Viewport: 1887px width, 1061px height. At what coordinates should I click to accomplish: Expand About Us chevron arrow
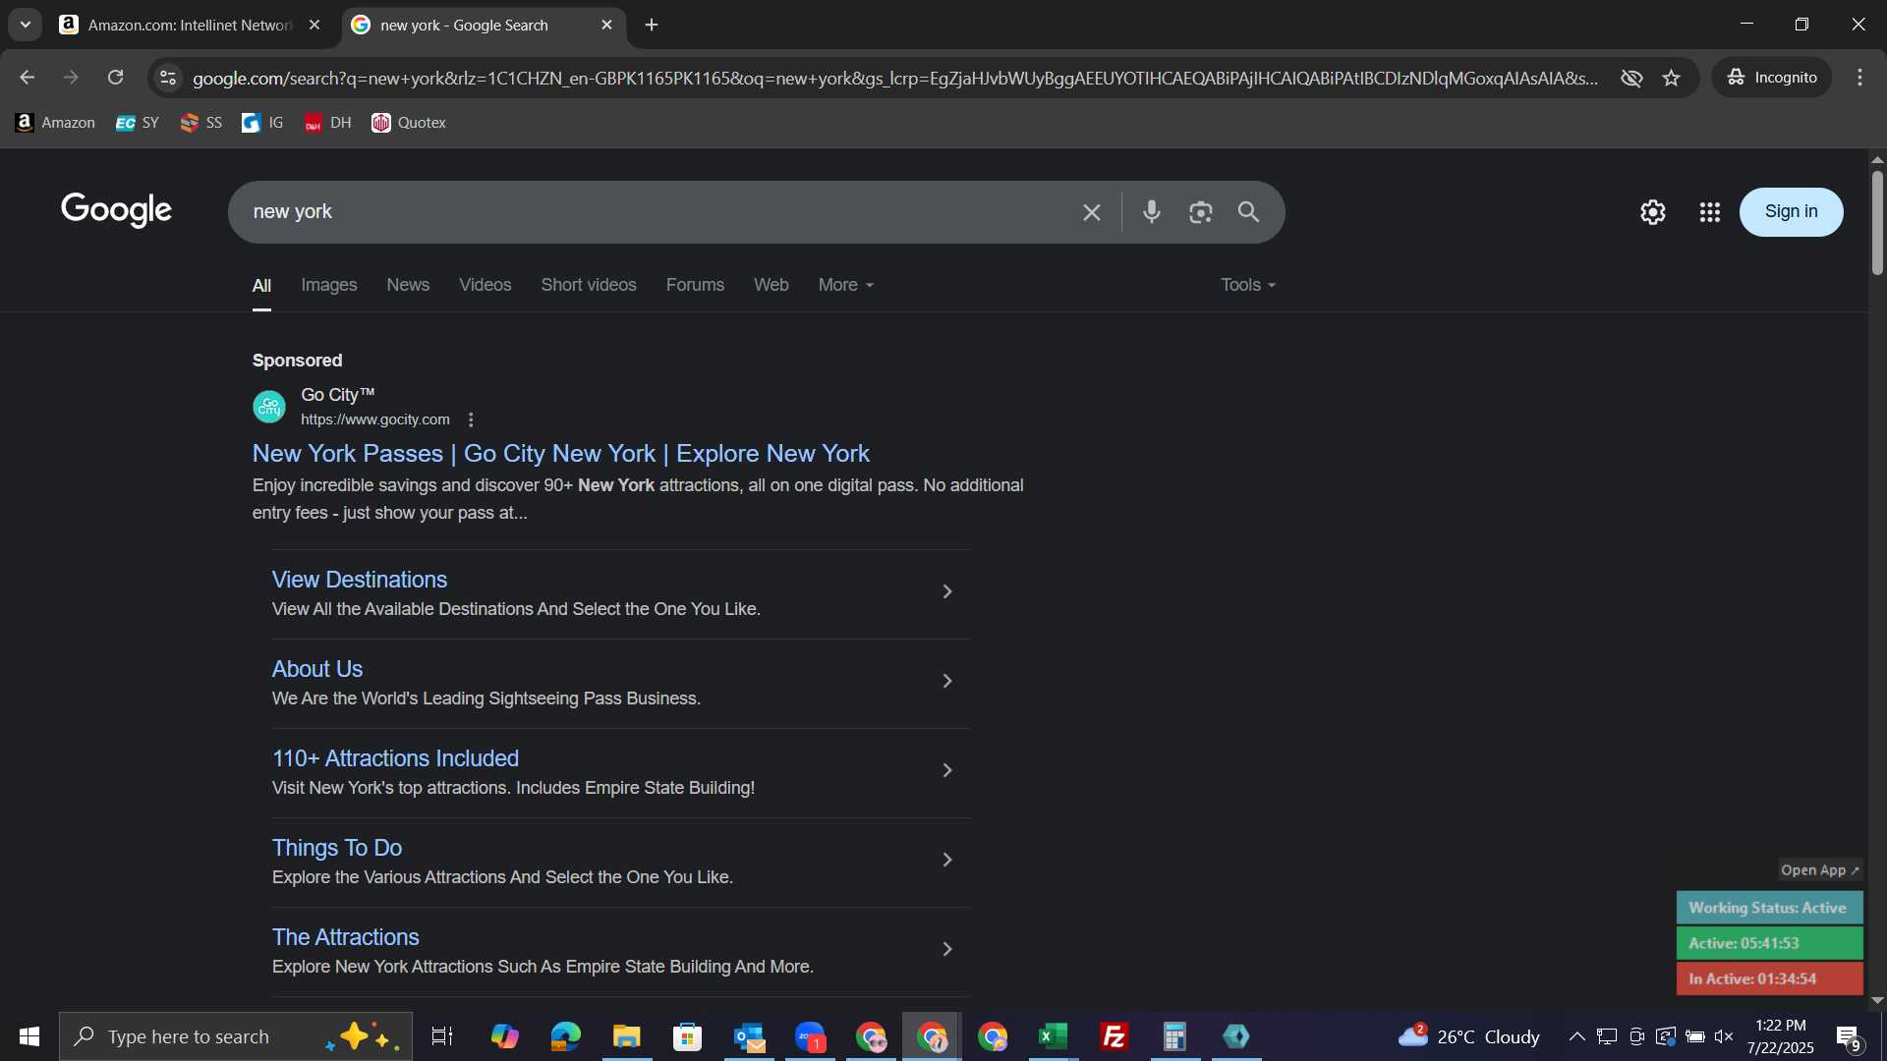[947, 681]
